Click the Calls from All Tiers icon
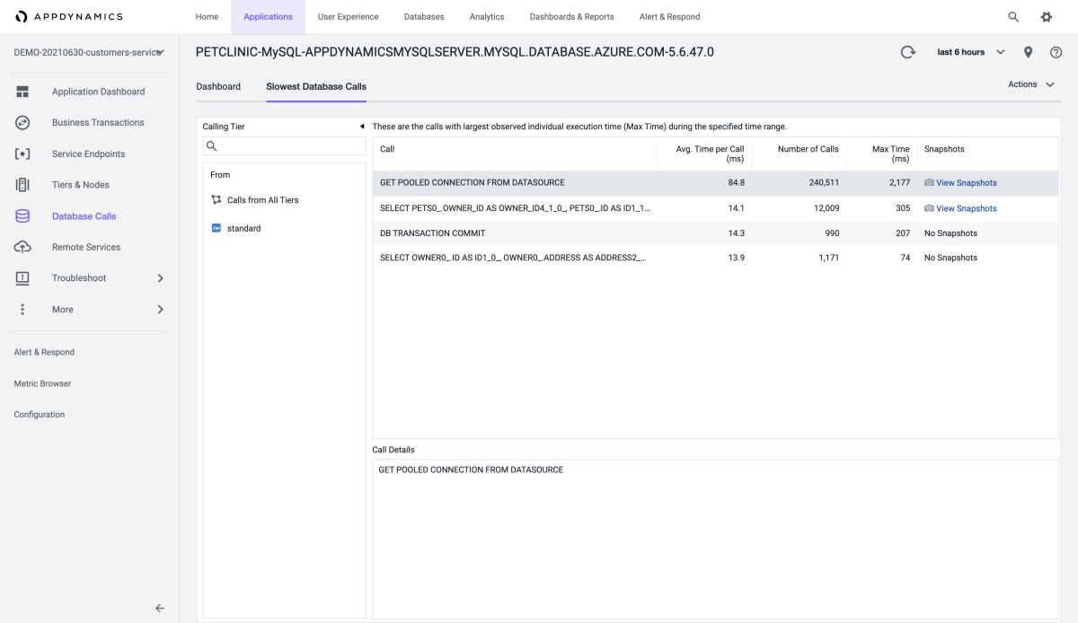 pyautogui.click(x=216, y=200)
